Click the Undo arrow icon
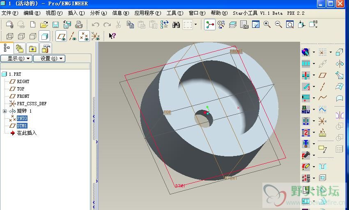The height and width of the screenshot is (210, 349). click(x=96, y=25)
